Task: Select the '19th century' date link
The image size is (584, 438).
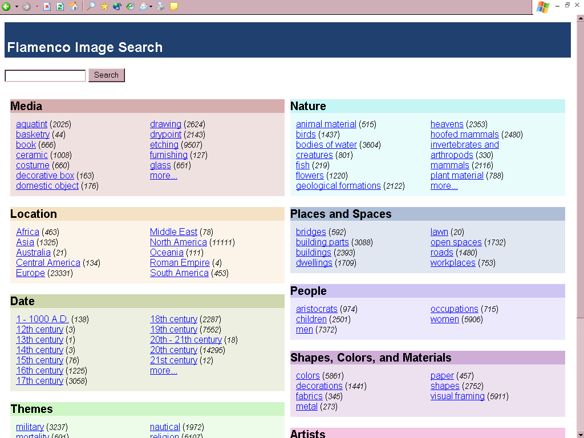Action: (x=173, y=330)
